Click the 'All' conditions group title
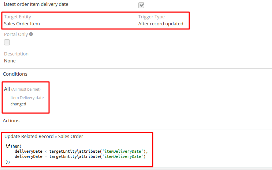This screenshot has height=170, width=272. pyautogui.click(x=7, y=89)
